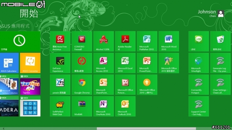This screenshot has height=130, width=232.
Task: Open Clear Settings tile
Action: (220, 84)
